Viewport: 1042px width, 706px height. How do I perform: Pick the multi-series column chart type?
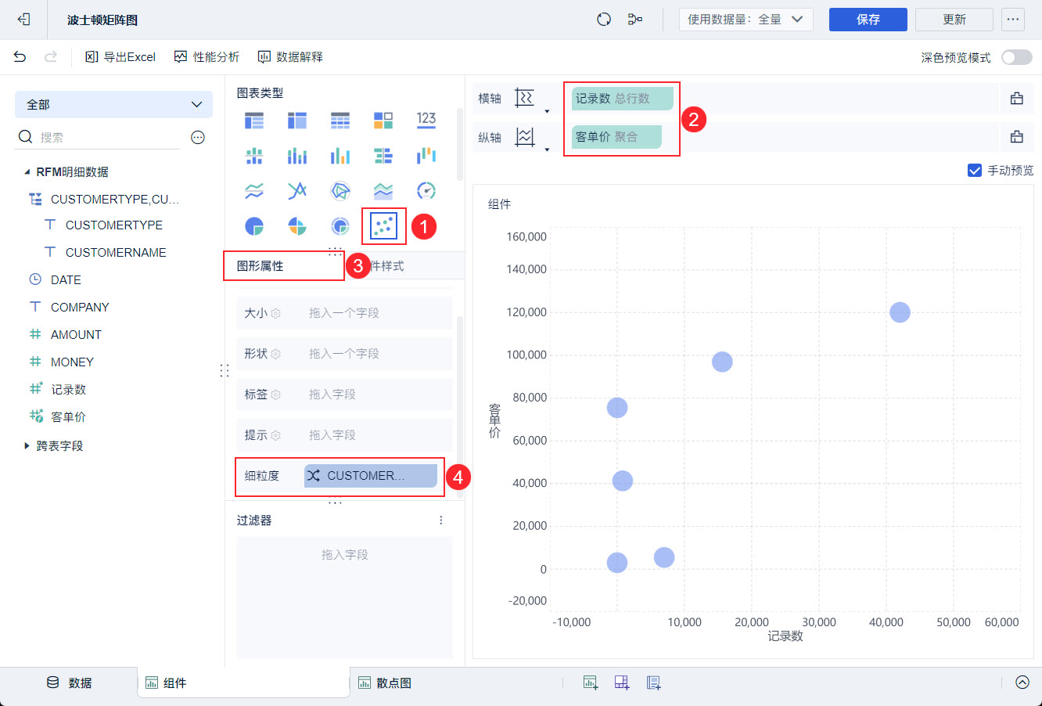pos(340,156)
